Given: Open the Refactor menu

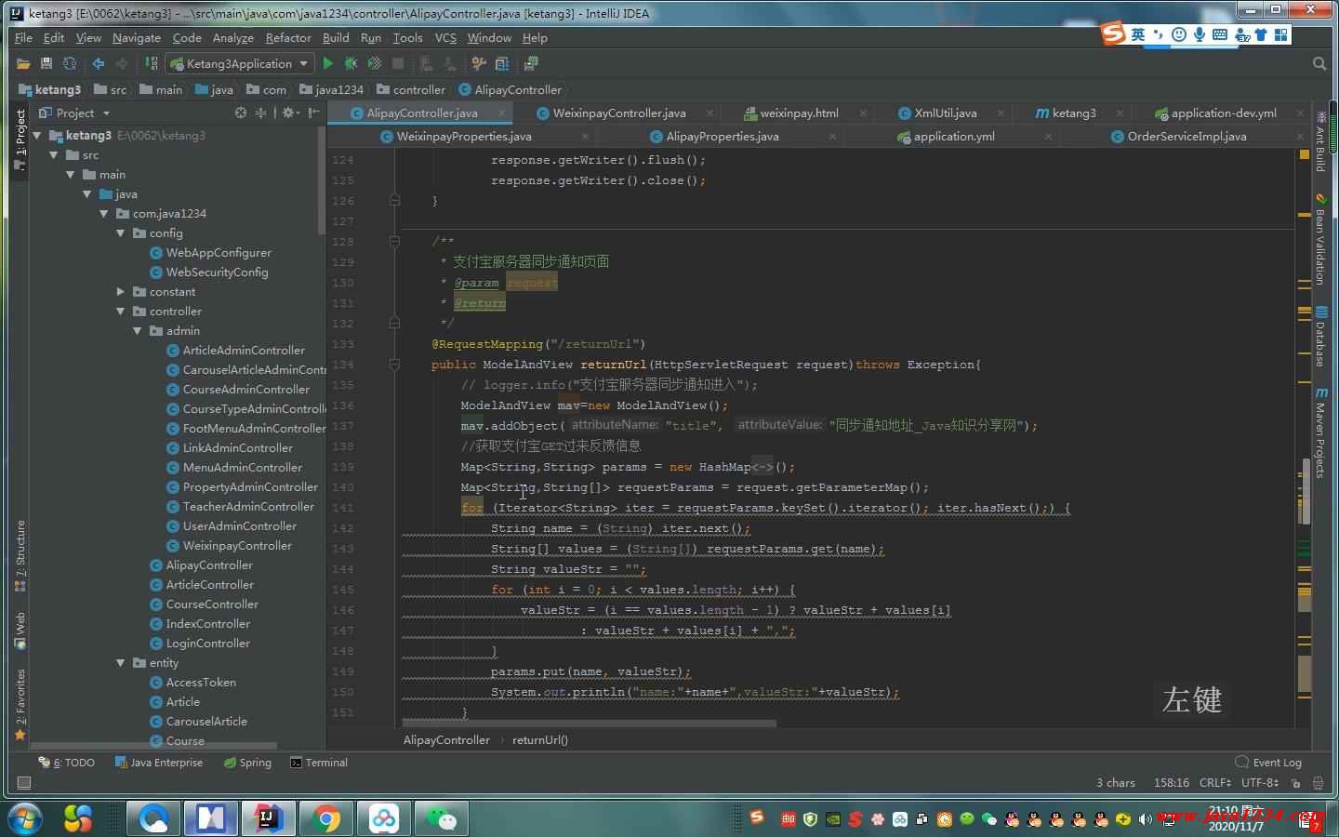Looking at the screenshot, I should tap(288, 37).
